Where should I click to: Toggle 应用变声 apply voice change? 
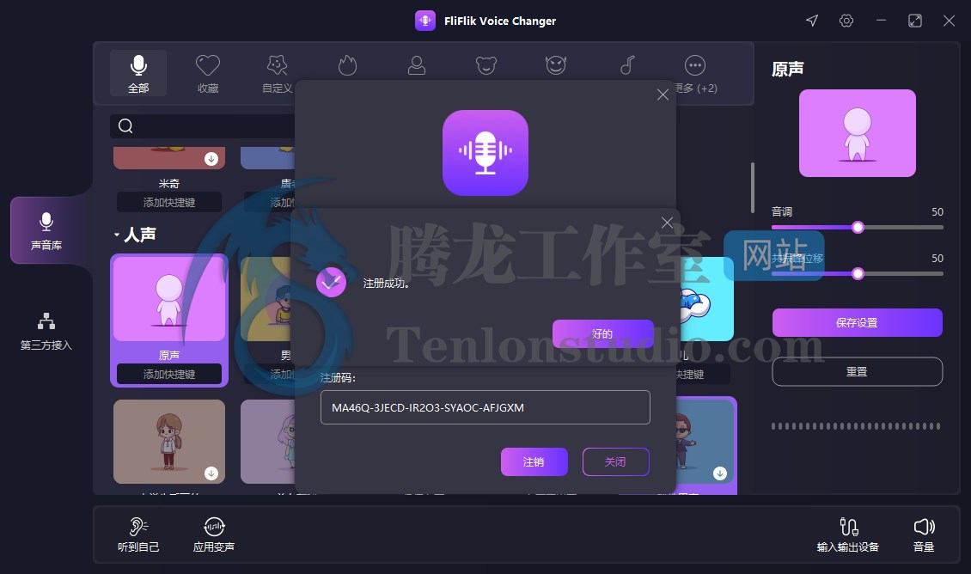[214, 535]
